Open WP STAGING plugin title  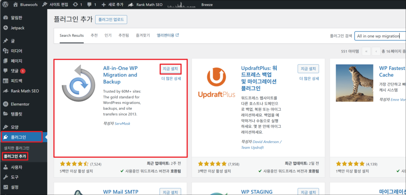point(257,192)
